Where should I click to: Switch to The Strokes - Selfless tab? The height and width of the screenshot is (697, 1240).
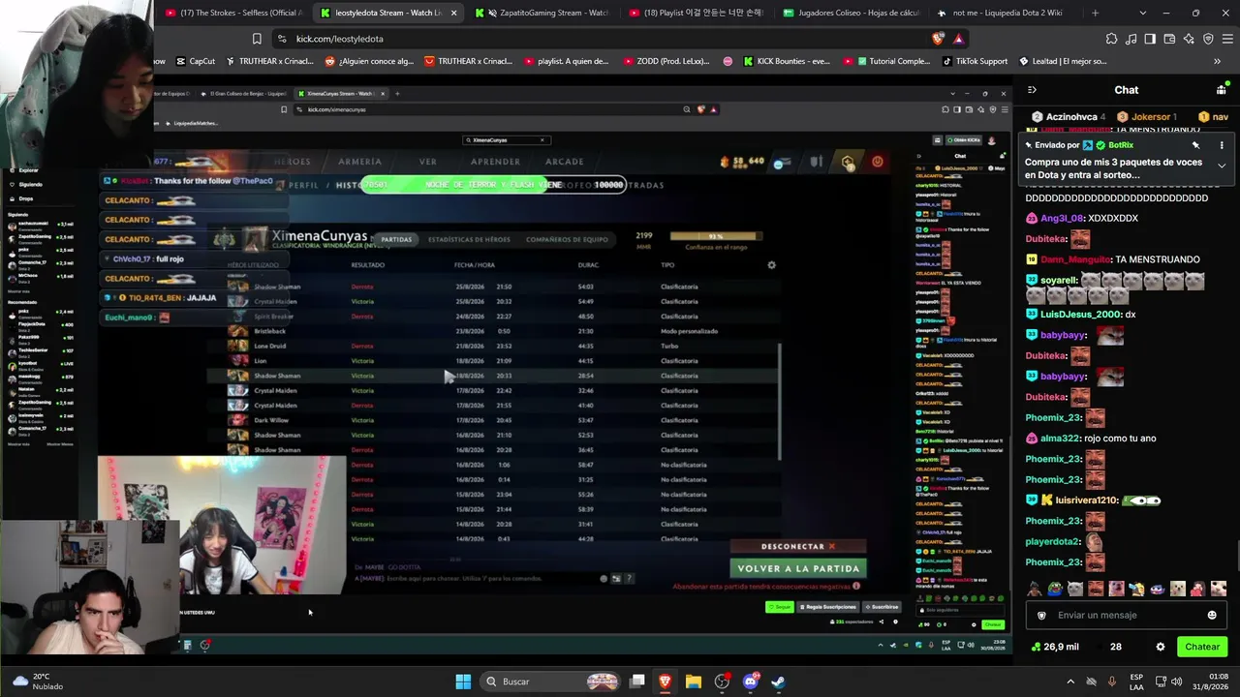coord(233,13)
